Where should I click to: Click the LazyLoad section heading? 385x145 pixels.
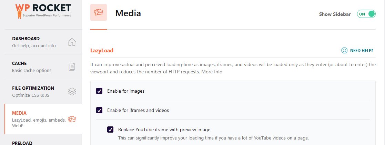[102, 51]
